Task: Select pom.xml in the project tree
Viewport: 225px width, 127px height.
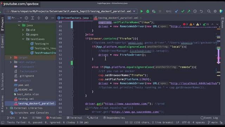Action: [x=22, y=85]
